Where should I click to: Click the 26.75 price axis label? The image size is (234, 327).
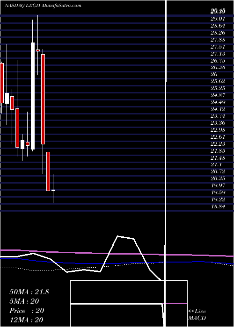218,60
